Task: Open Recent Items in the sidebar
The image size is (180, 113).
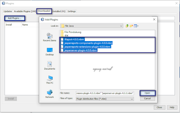Action: click(49, 37)
